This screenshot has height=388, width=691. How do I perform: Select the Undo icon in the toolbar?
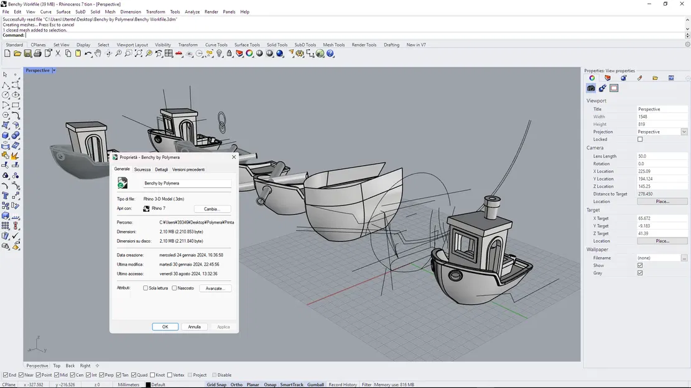[88, 53]
